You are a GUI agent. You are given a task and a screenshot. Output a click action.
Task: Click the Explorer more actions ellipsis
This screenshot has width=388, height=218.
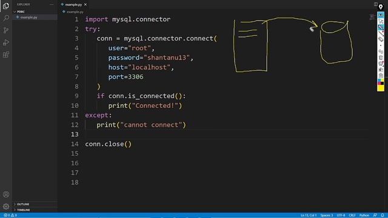(x=52, y=4)
